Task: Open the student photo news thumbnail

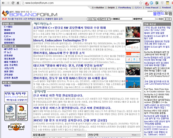Action: (x=133, y=32)
